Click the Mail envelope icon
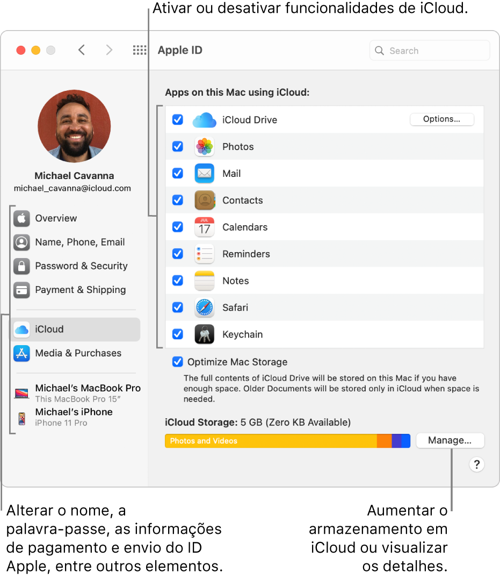The width and height of the screenshot is (500, 579). (x=205, y=173)
